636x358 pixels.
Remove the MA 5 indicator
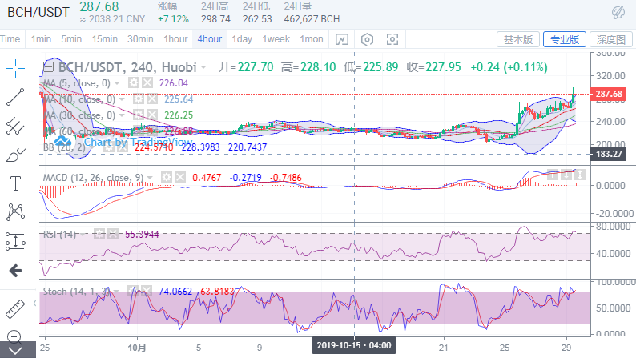tap(147, 83)
